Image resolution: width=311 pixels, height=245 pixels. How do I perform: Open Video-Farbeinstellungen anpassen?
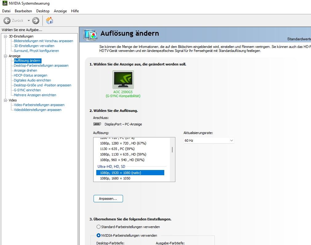tap(39, 105)
